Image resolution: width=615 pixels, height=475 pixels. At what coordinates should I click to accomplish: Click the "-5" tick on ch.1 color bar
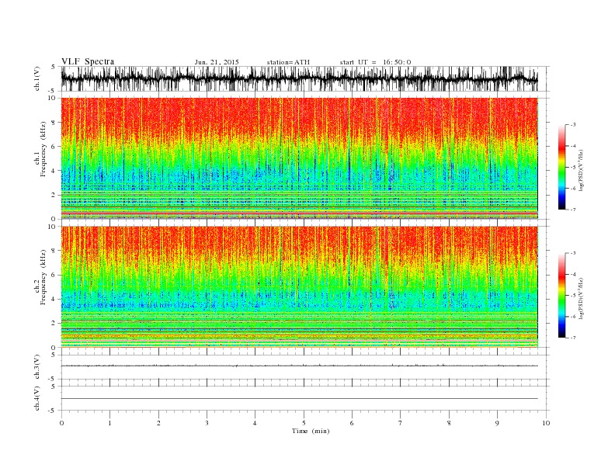573,167
